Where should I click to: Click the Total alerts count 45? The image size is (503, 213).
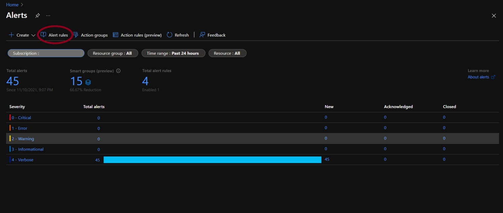(x=13, y=81)
